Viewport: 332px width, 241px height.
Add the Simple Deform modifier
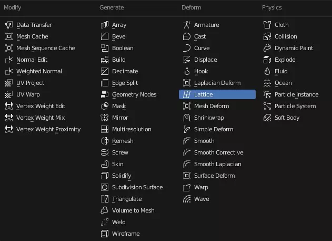(208, 129)
